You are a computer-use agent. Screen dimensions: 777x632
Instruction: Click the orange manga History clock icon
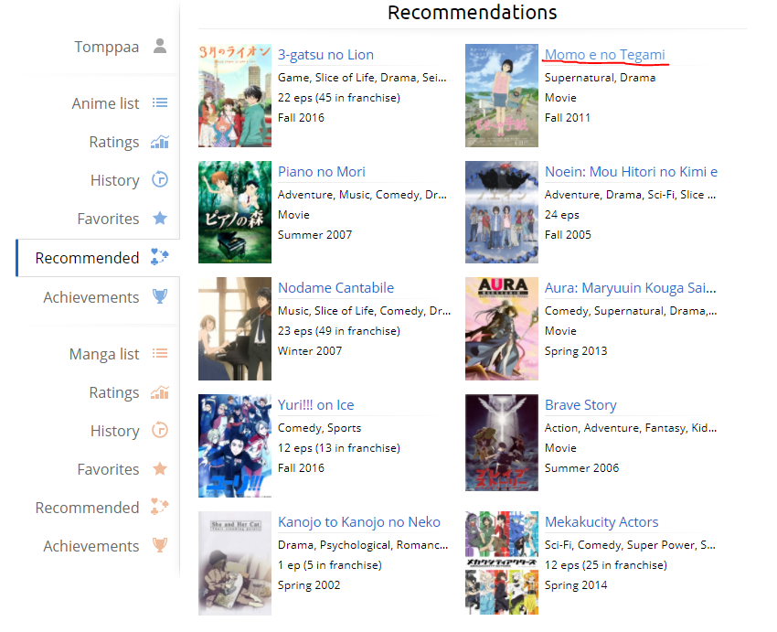pyautogui.click(x=160, y=430)
